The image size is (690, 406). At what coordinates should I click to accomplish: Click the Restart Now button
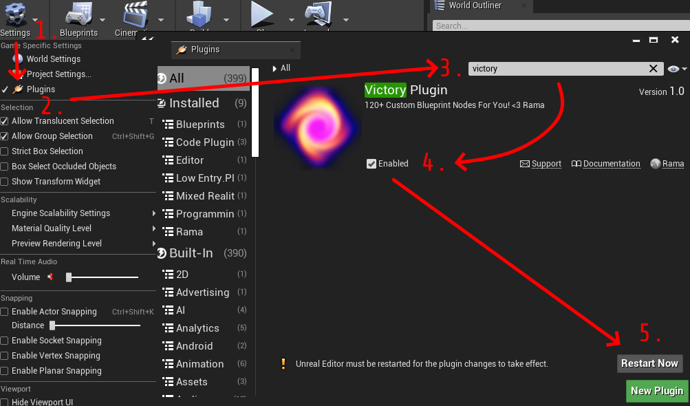point(649,363)
